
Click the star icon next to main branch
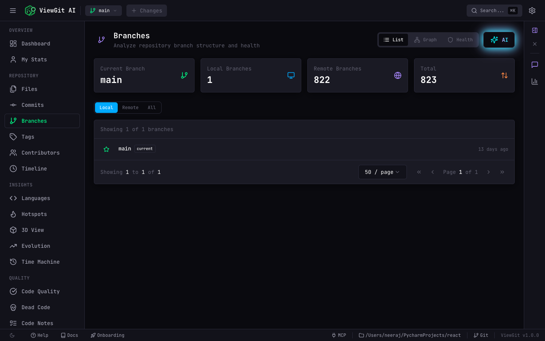tap(106, 149)
